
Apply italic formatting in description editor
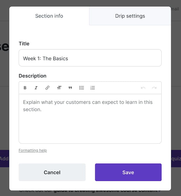tap(36, 88)
